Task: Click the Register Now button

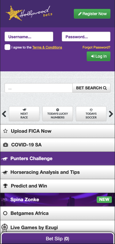Action: click(x=92, y=14)
